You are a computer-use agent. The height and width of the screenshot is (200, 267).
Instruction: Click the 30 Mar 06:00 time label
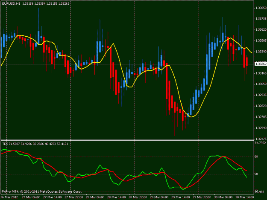(223, 197)
